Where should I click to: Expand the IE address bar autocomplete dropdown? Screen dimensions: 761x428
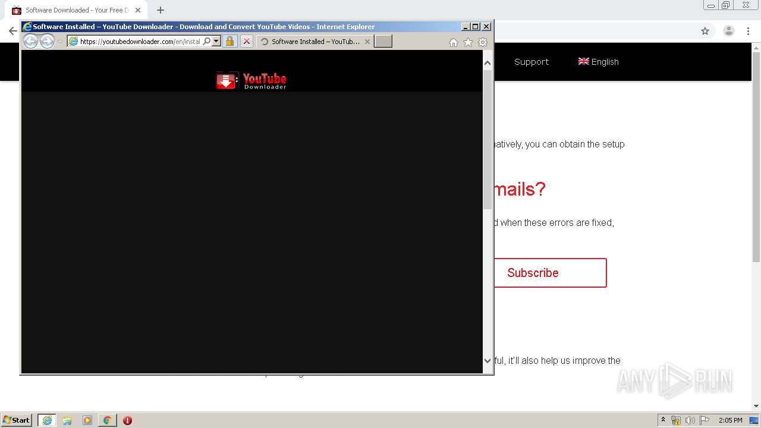(216, 42)
